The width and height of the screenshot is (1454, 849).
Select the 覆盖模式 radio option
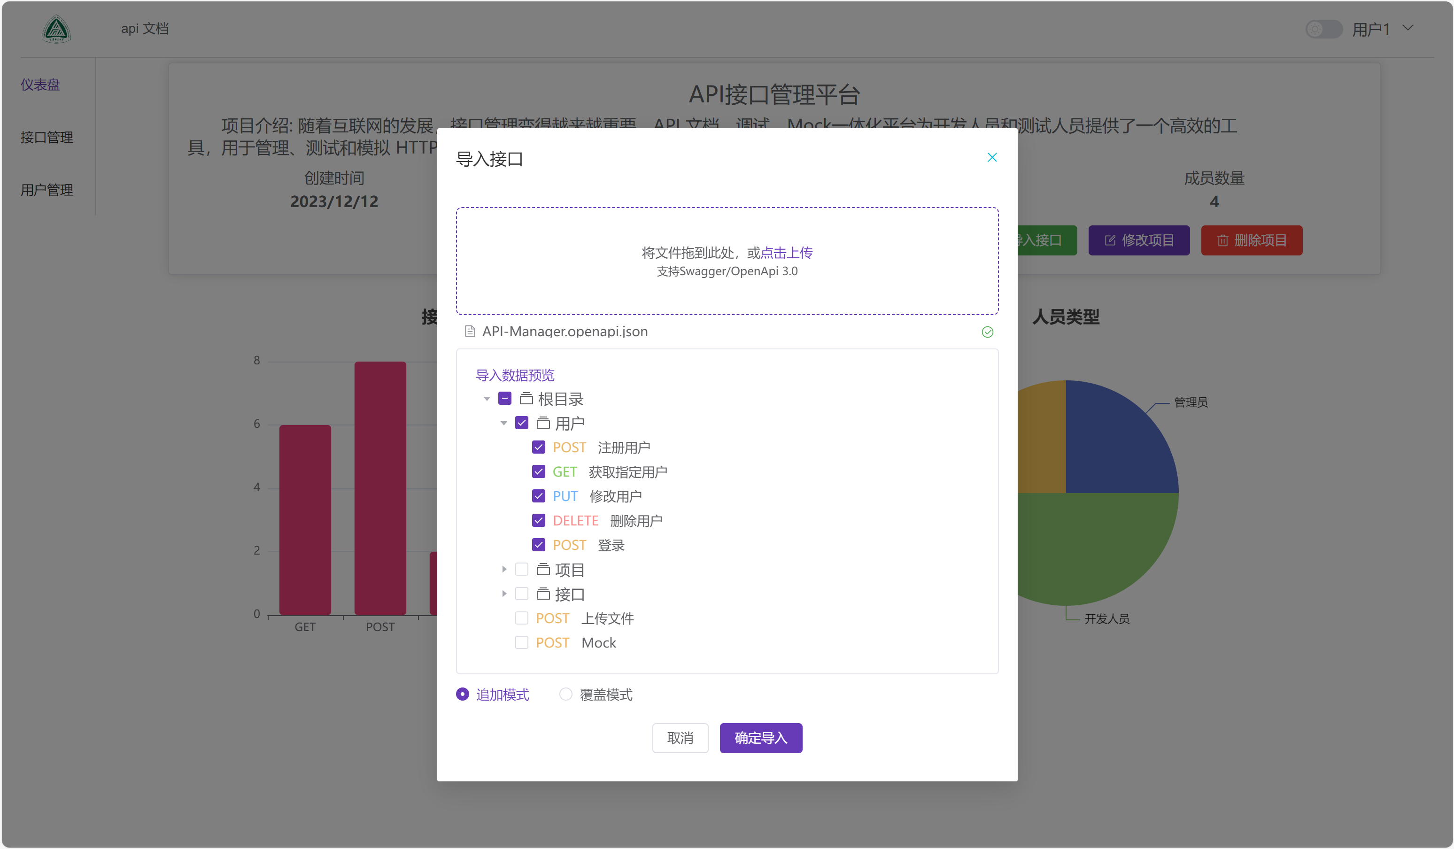[x=566, y=695]
